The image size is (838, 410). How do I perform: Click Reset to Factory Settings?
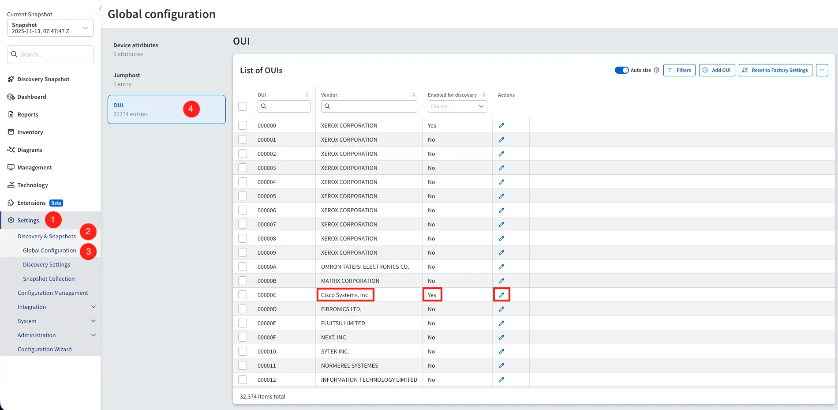[x=775, y=70]
